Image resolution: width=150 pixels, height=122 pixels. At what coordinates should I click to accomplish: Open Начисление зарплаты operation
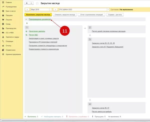[37, 31]
